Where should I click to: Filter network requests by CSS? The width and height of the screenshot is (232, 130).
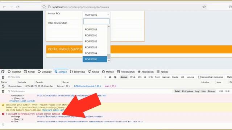140,77
